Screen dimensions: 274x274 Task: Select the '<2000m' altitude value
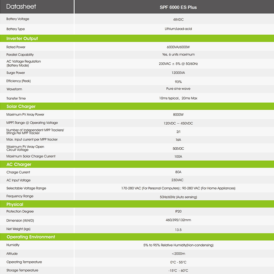point(178,254)
